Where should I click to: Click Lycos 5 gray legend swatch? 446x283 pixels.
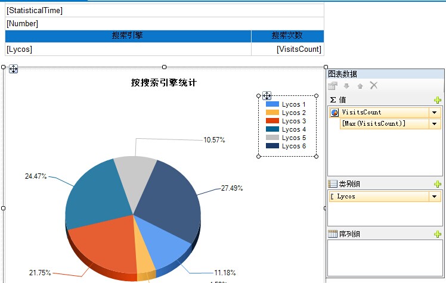272,138
